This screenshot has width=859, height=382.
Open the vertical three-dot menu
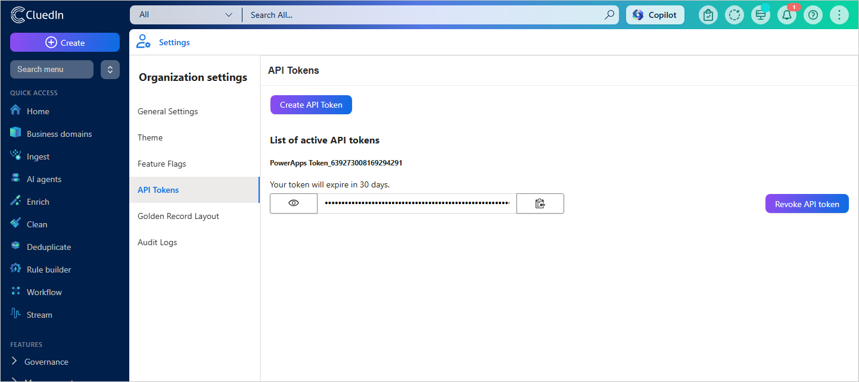(839, 15)
